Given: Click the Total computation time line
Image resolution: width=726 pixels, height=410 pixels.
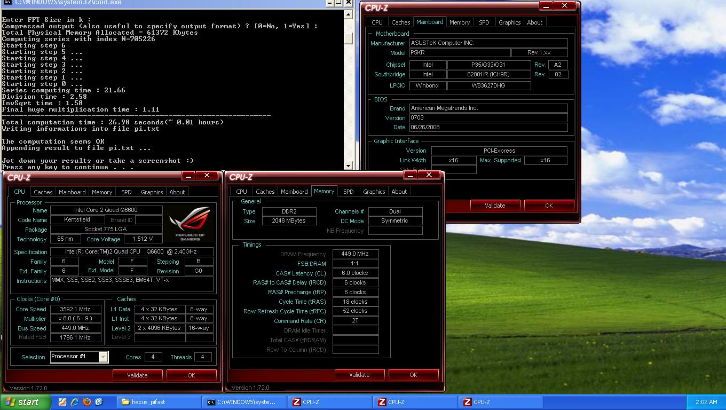Looking at the screenshot, I should [113, 122].
